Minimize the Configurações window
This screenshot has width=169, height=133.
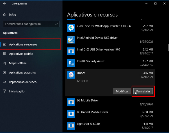click(x=146, y=4)
